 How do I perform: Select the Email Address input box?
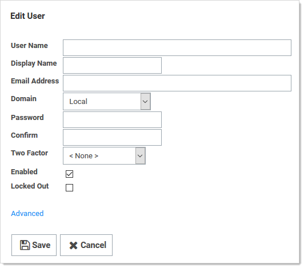point(177,83)
